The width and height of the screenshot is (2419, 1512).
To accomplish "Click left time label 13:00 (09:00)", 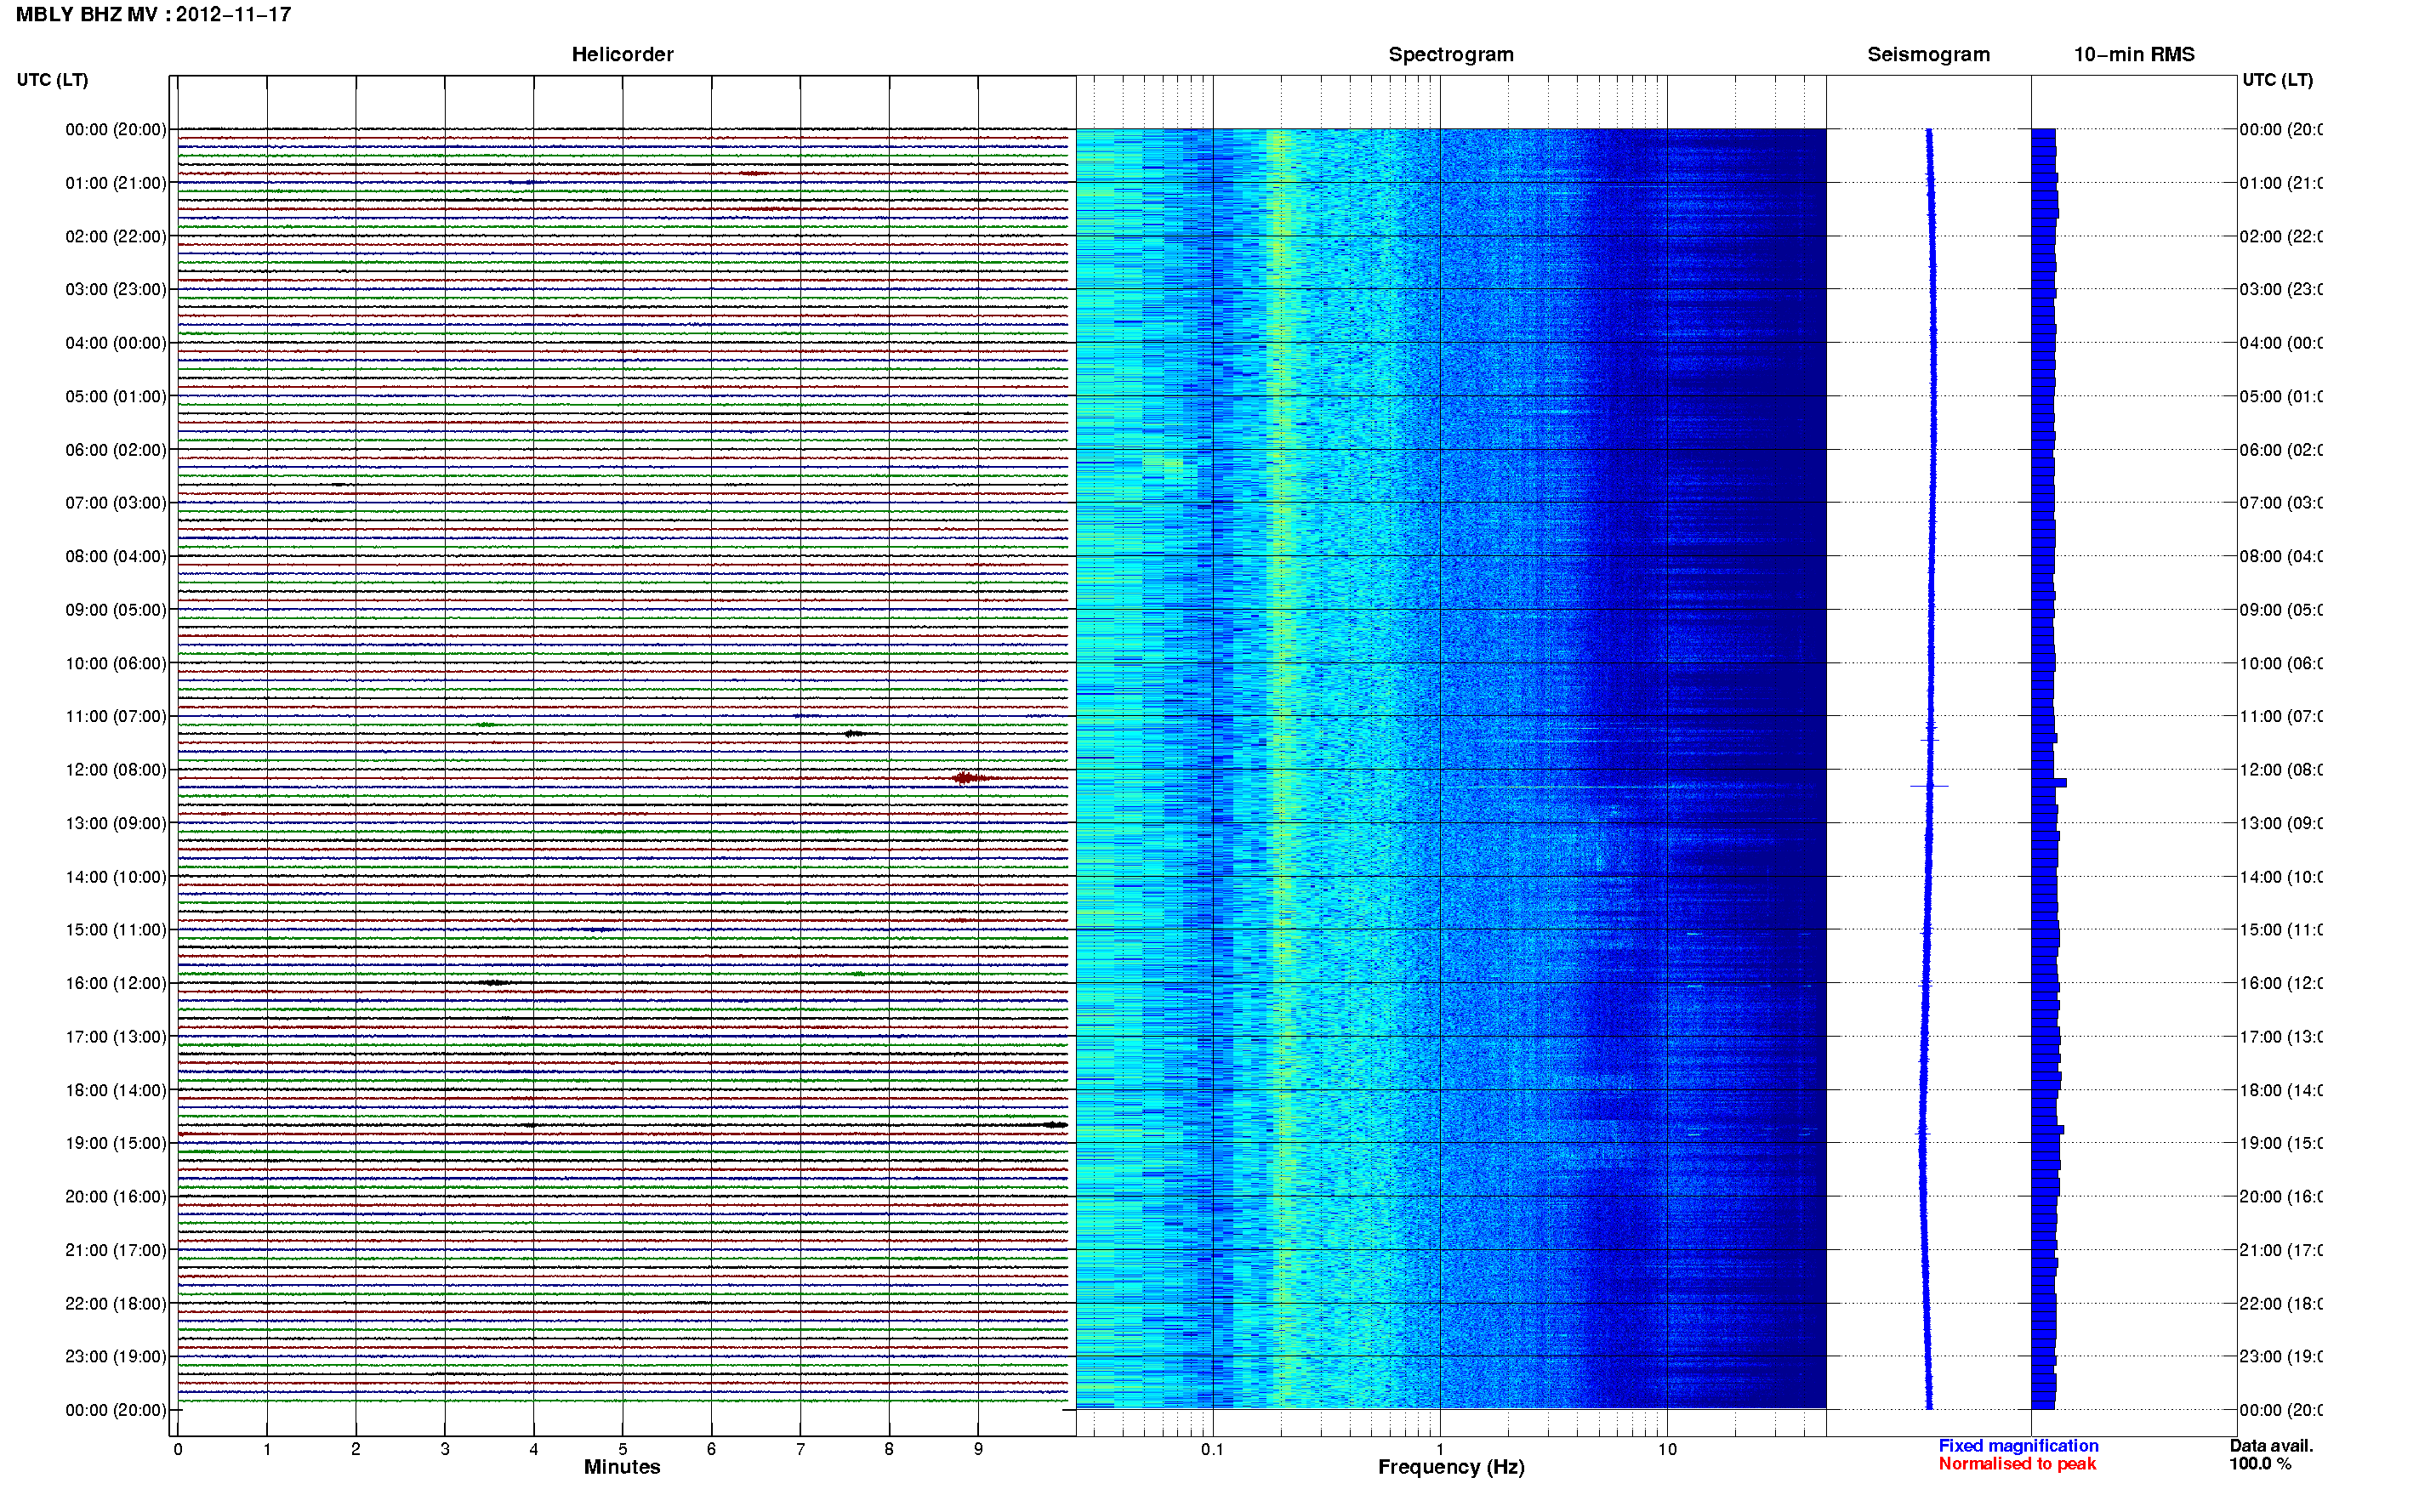I will [x=116, y=823].
